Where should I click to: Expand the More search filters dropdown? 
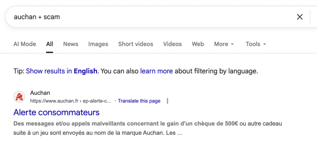(224, 44)
